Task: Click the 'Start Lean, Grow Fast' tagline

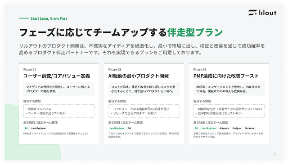Action: [49, 18]
